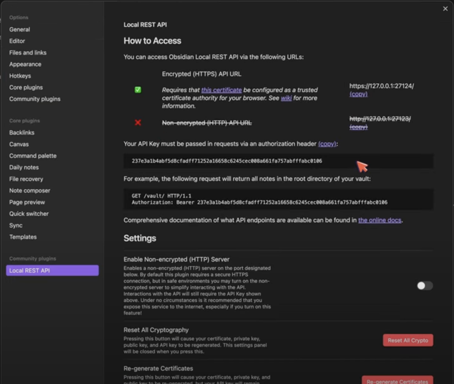The width and height of the screenshot is (454, 384).
Task: Click Encrypted (HTTPS) API URL label
Action: tap(201, 74)
